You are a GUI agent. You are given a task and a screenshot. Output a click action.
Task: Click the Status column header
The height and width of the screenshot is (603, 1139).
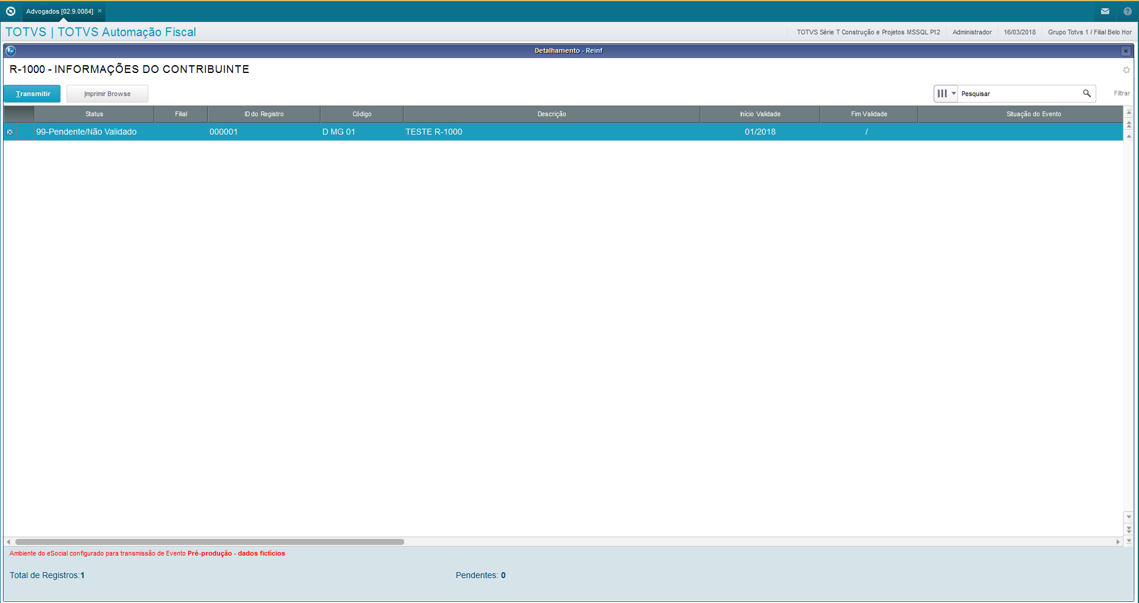coord(94,114)
